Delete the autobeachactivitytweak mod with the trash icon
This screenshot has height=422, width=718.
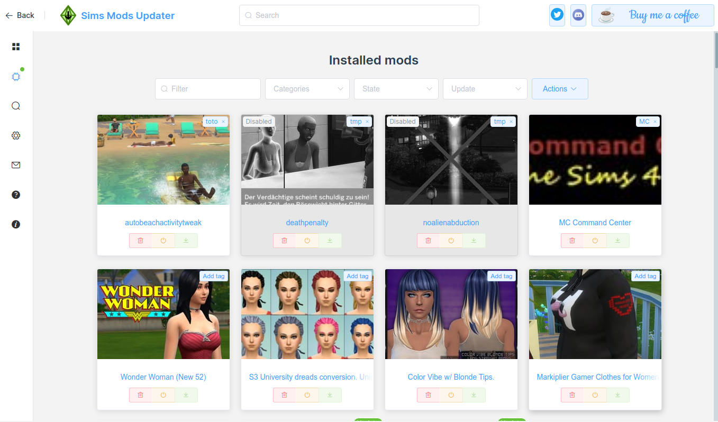tap(140, 241)
